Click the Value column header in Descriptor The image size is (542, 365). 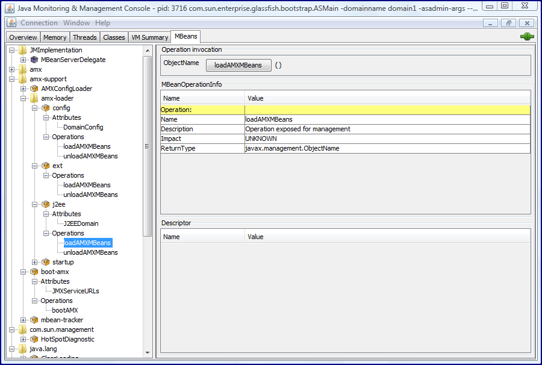pos(387,237)
